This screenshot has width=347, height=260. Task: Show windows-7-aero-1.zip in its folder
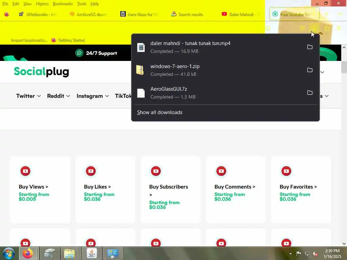click(310, 70)
